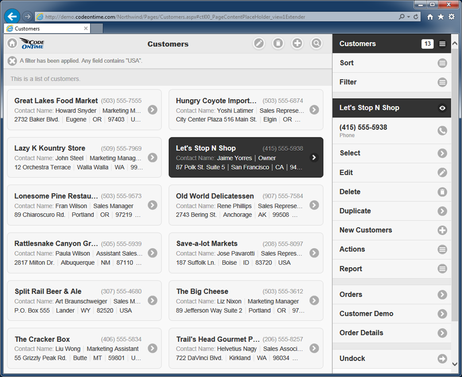Expand the Actions menu in sidebar
The width and height of the screenshot is (462, 377).
[392, 249]
